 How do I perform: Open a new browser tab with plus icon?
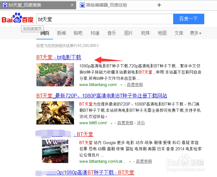159,5
